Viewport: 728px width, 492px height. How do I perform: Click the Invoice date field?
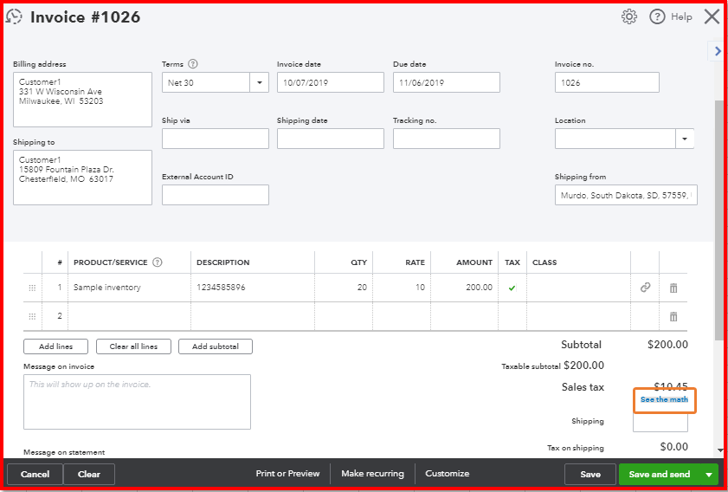[x=331, y=82]
